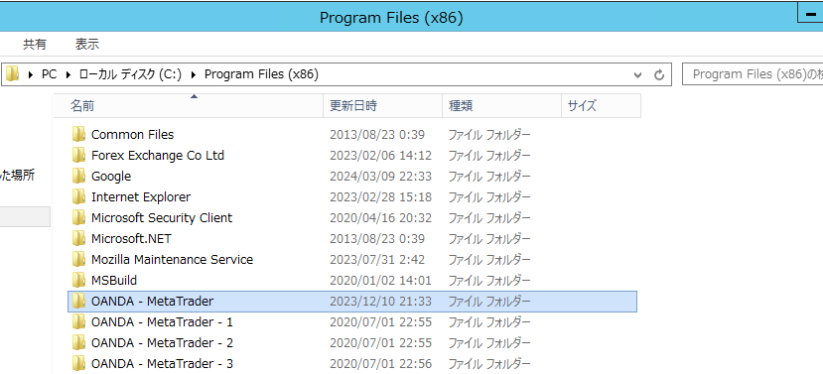Click the OANDA - MetaTrader - 1 folder icon

coord(78,321)
